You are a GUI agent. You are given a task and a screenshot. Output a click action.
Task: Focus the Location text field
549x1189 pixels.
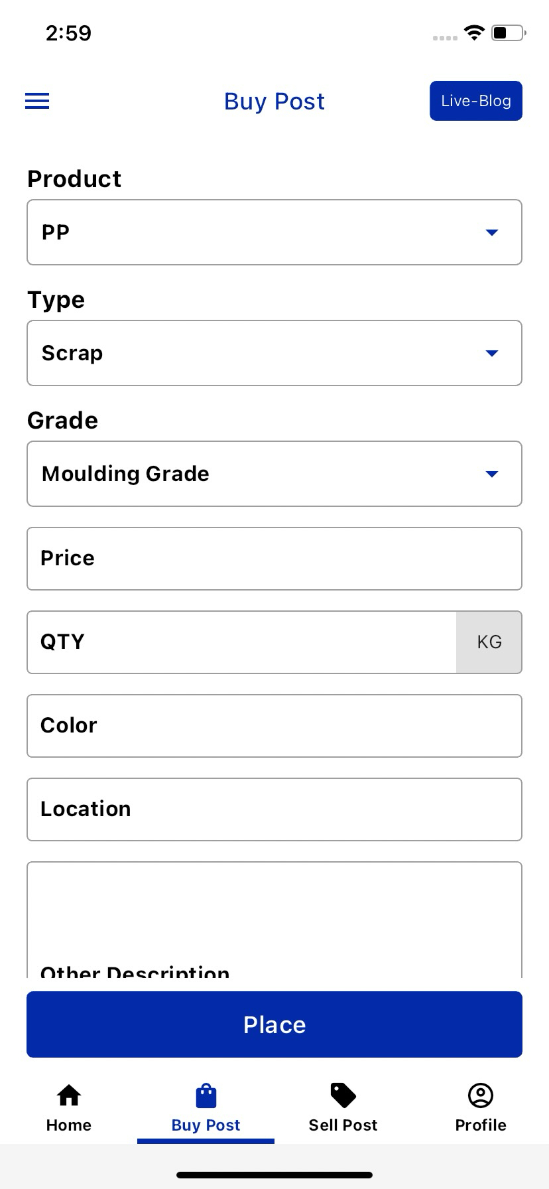(x=274, y=809)
